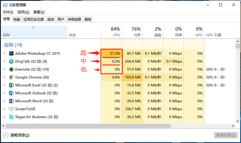
Task: Open the 启动 tab
Action: coord(51,19)
